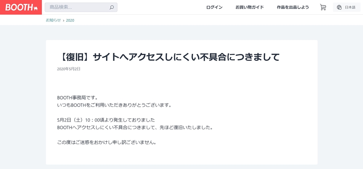
Task: Select 作品を出品しよう in the header
Action: click(x=293, y=7)
